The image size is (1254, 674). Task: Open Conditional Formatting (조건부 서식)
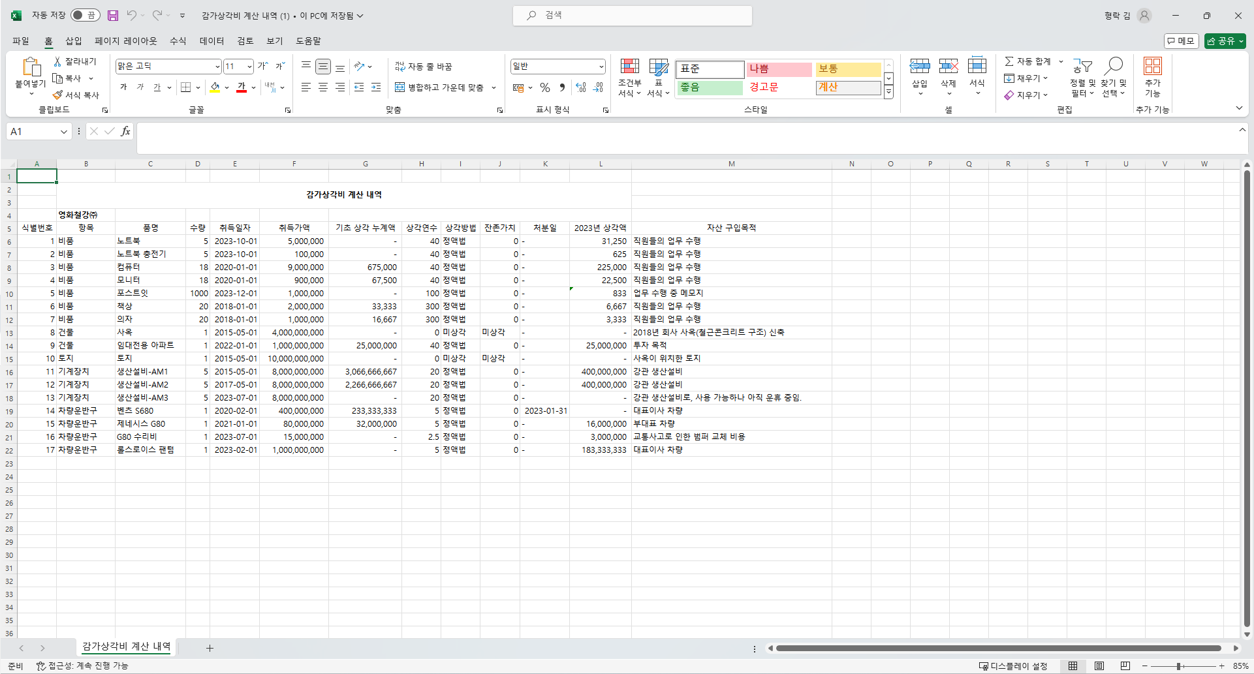(629, 67)
